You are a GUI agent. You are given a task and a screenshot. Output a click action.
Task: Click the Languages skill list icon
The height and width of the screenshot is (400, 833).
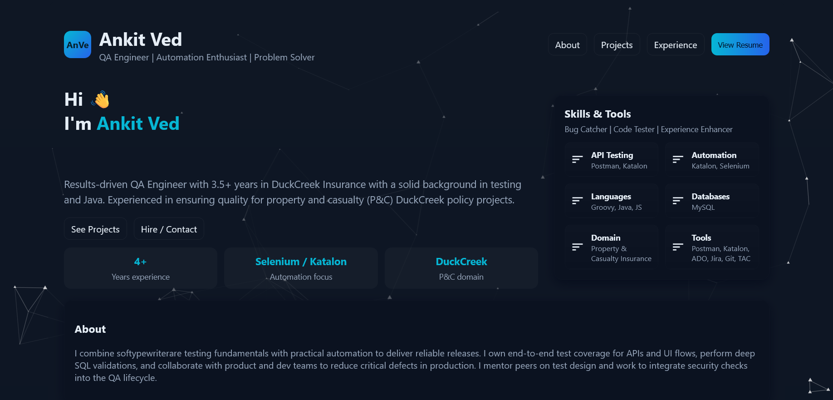click(x=577, y=201)
